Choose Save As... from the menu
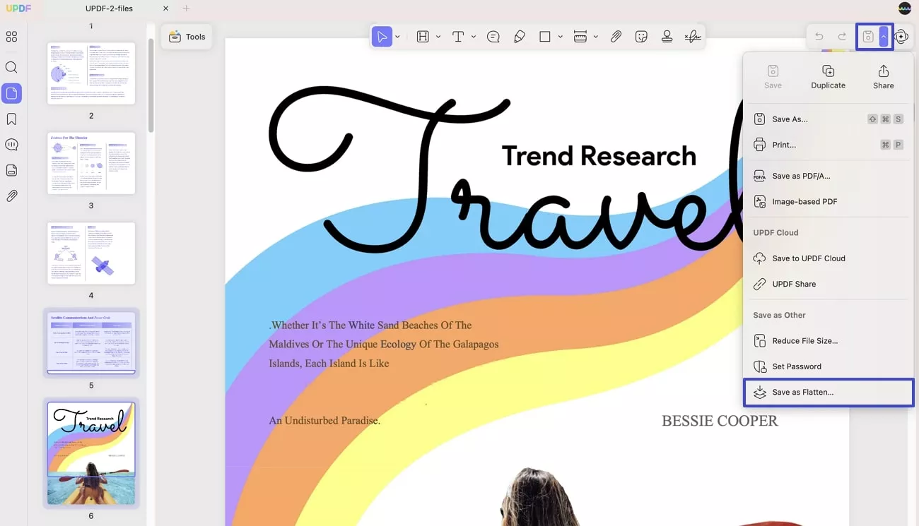Image resolution: width=919 pixels, height=526 pixels. 828,119
